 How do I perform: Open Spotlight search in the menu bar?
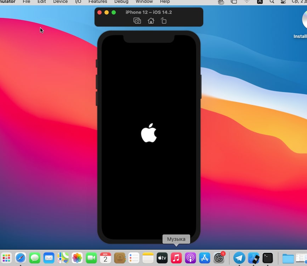pos(272,1)
